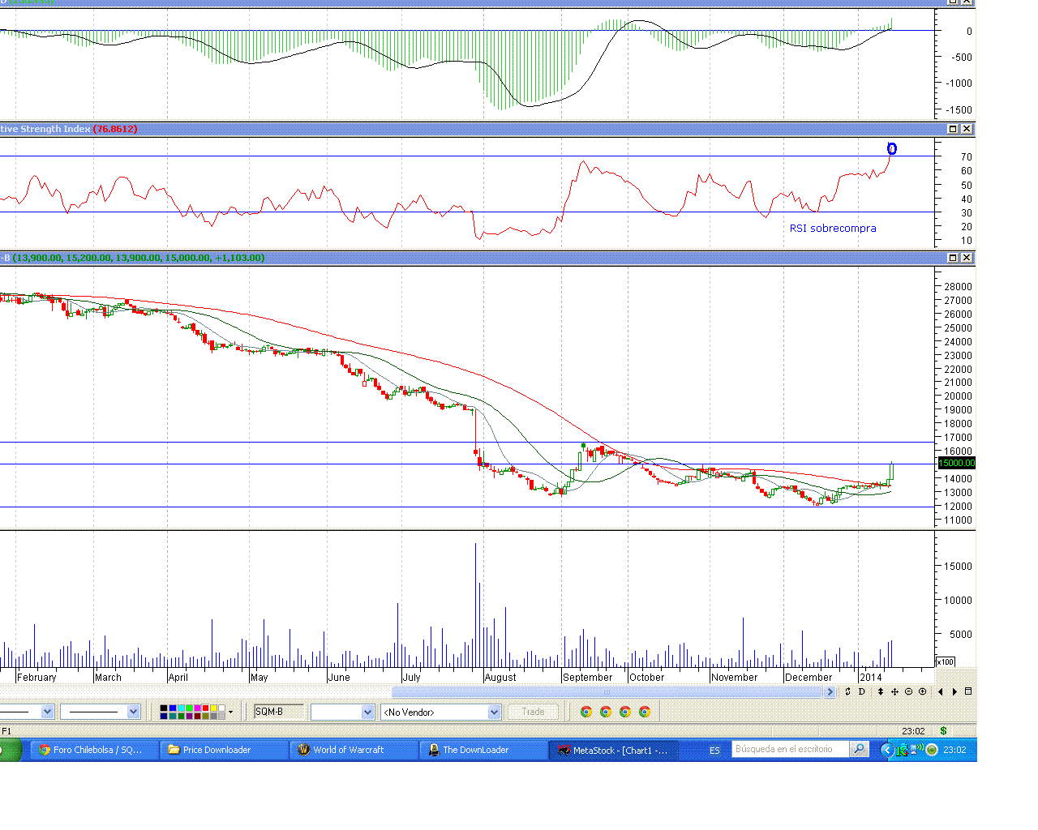Click the four-way pan arrows icon
Screen dimensions: 1038x830
pyautogui.click(x=894, y=691)
